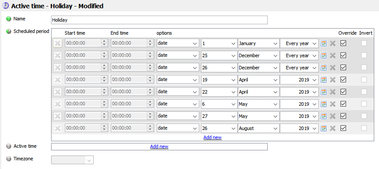Open the Every year dropdown for 25 December
379x169 pixels.
click(x=299, y=55)
